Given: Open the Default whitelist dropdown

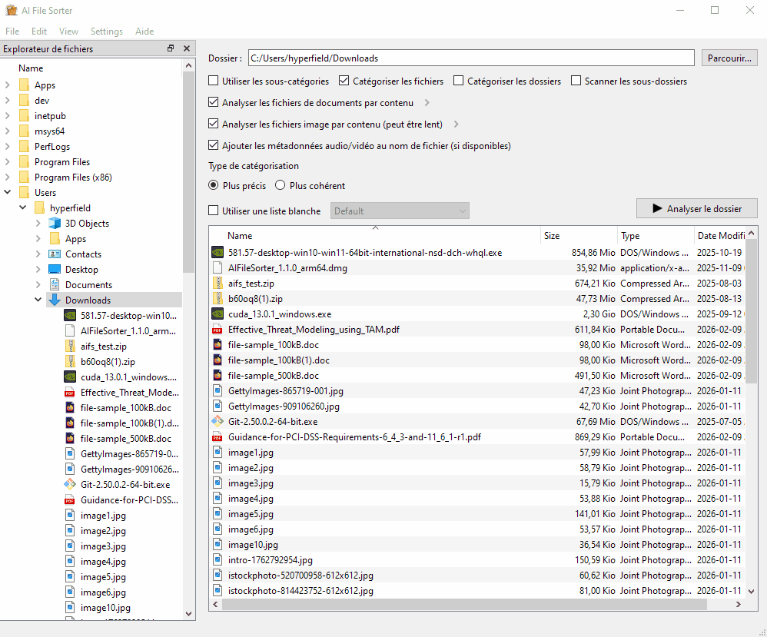Looking at the screenshot, I should (x=400, y=211).
